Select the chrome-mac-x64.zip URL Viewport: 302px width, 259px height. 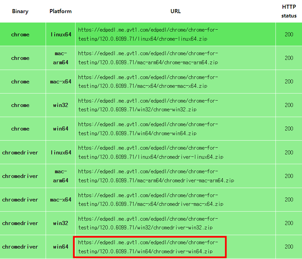tap(148, 81)
